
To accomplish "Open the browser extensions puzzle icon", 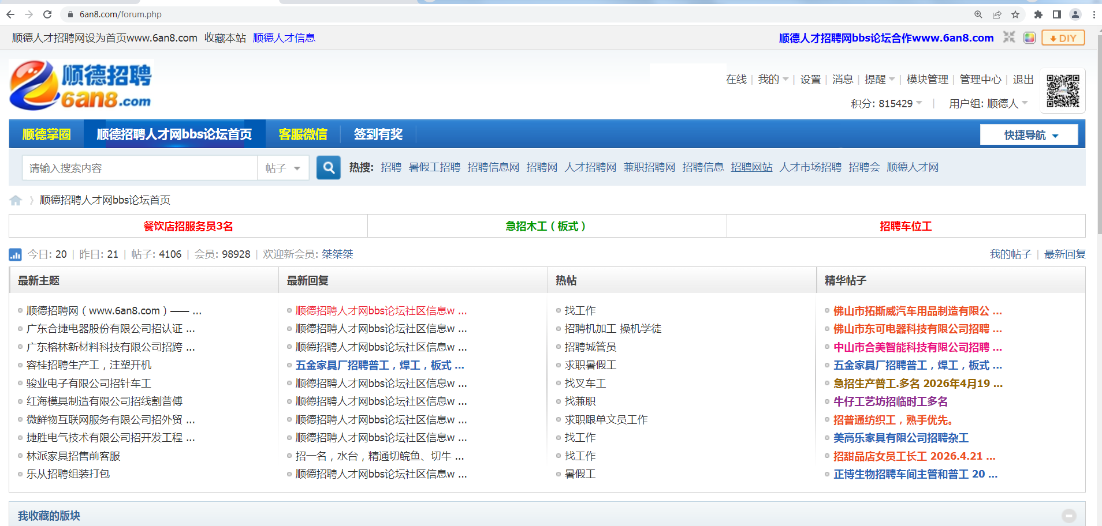I will pos(1038,14).
